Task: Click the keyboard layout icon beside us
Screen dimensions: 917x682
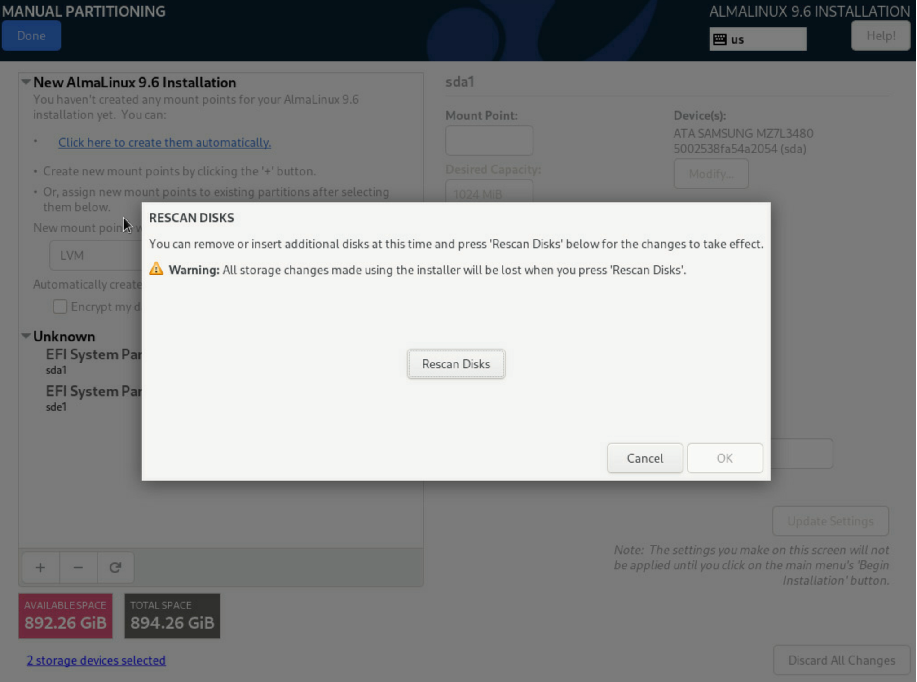Action: pos(719,39)
